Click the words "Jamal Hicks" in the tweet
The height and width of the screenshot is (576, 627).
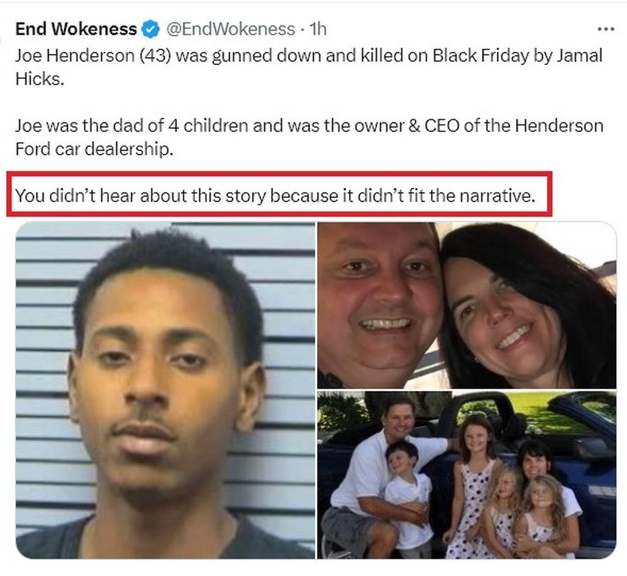click(x=309, y=67)
